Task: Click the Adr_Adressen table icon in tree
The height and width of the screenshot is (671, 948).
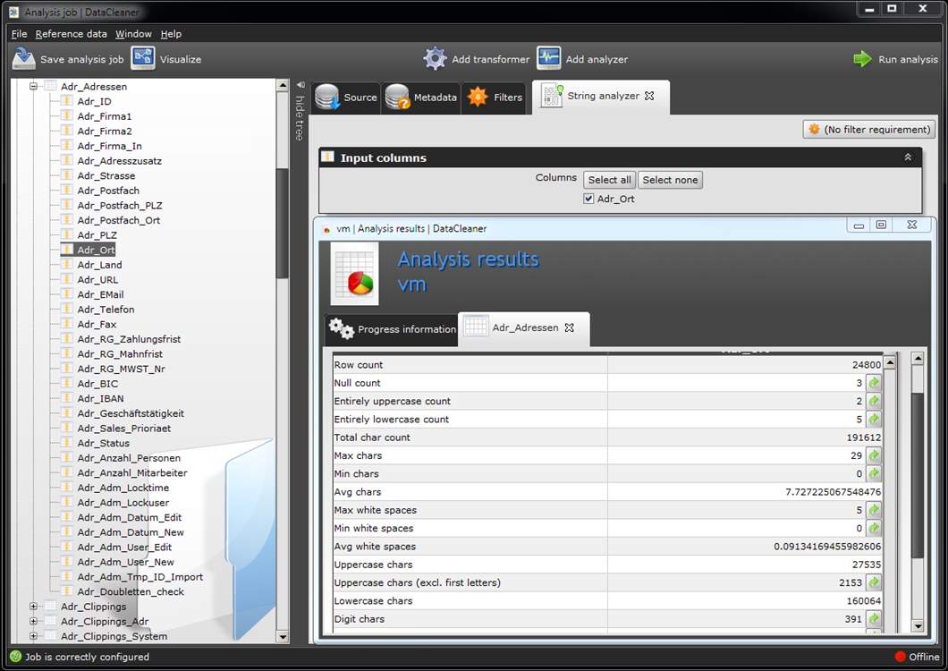Action: [50, 87]
